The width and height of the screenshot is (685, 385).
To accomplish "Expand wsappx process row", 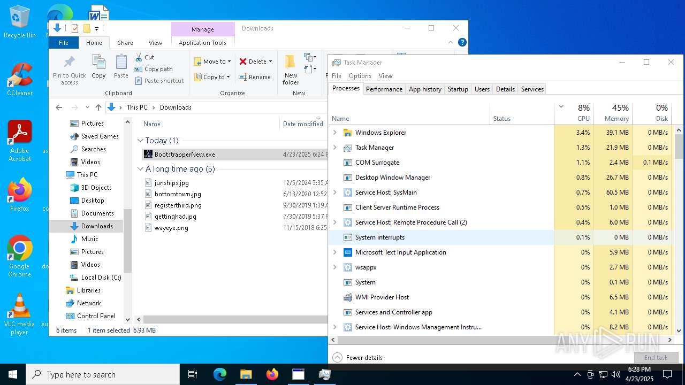I will click(x=335, y=267).
